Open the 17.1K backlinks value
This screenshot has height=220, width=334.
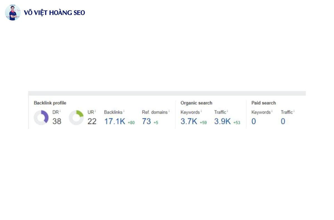(115, 121)
